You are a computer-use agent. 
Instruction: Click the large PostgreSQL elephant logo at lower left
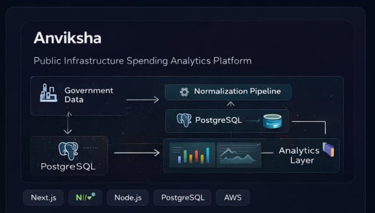pyautogui.click(x=68, y=150)
